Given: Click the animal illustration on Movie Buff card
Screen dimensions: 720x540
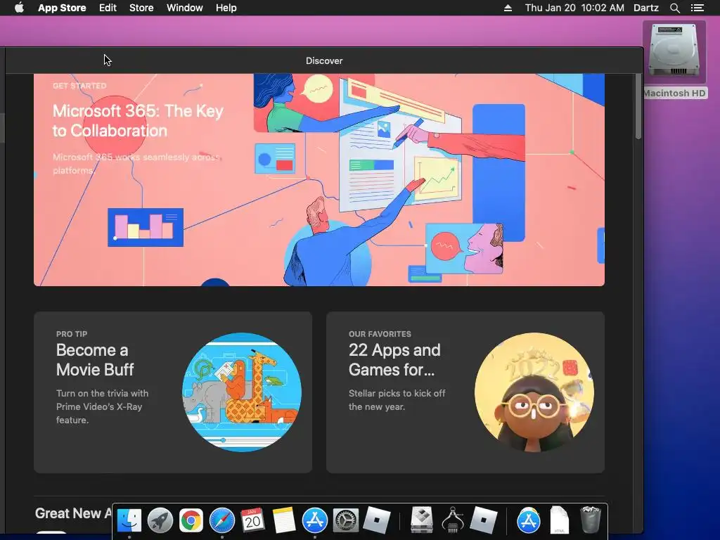Looking at the screenshot, I should (242, 392).
